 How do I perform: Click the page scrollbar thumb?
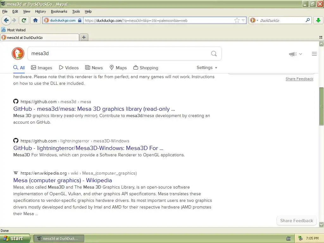(321, 106)
